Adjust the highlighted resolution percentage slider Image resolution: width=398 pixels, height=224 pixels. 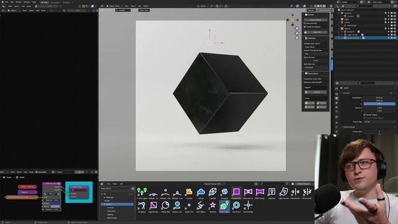tap(379, 104)
